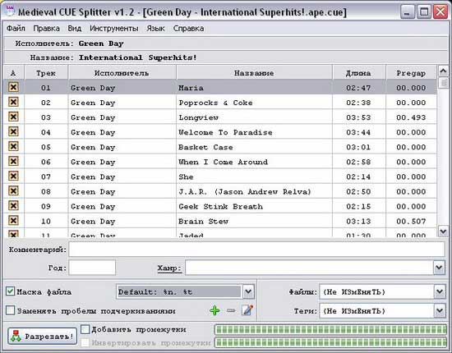Click the minus remove mask icon
The width and height of the screenshot is (452, 353).
pos(231,310)
